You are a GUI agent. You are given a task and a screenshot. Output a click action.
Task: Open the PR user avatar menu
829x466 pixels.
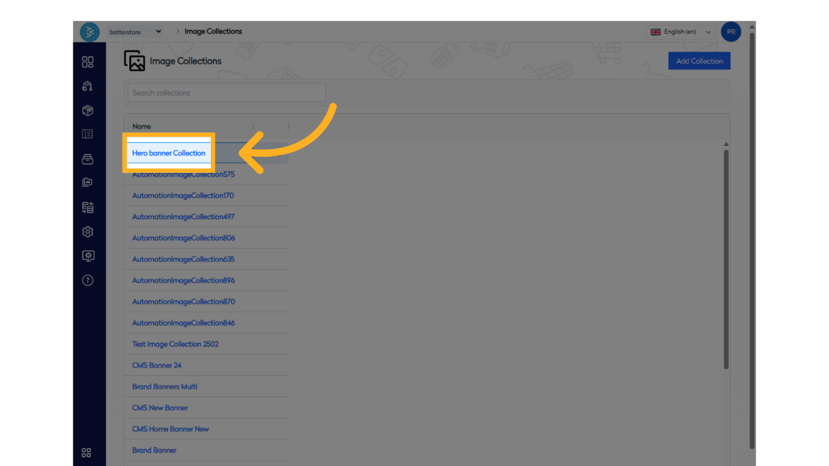click(x=730, y=32)
